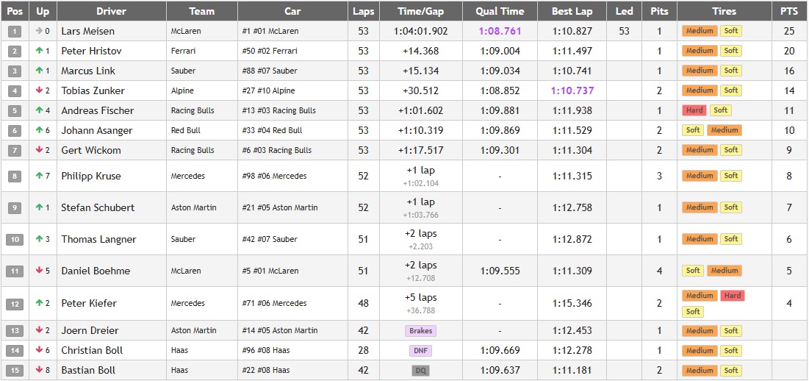Click the gray arrow in Lars Meisen's row
Viewport: 809px width, 381px height.
point(39,31)
